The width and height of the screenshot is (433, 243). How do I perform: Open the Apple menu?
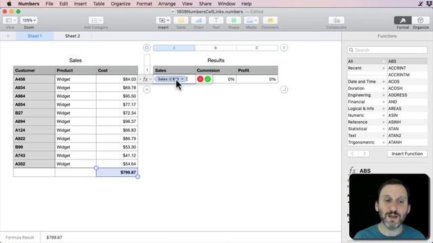(x=9, y=4)
